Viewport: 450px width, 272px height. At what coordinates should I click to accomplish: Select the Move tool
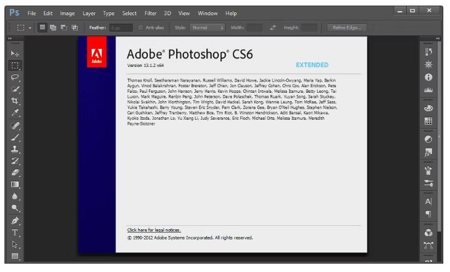(x=15, y=53)
